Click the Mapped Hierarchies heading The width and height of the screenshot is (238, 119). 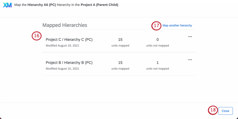(65, 25)
